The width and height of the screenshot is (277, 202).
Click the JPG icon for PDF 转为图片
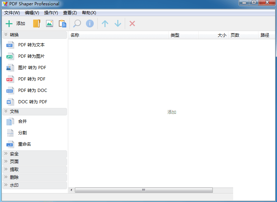pyautogui.click(x=10, y=56)
